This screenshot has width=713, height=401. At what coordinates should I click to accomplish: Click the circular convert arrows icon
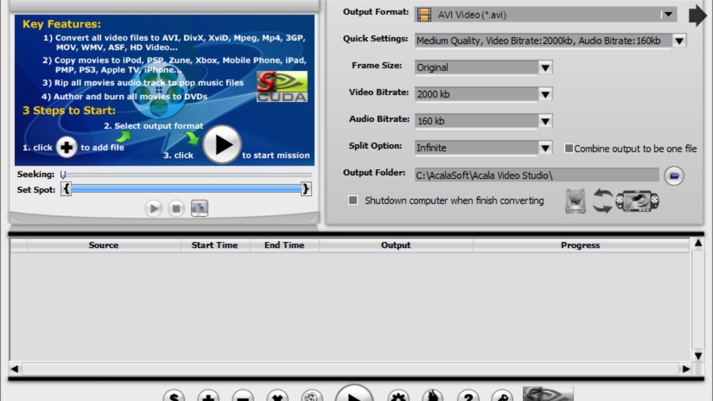(602, 201)
